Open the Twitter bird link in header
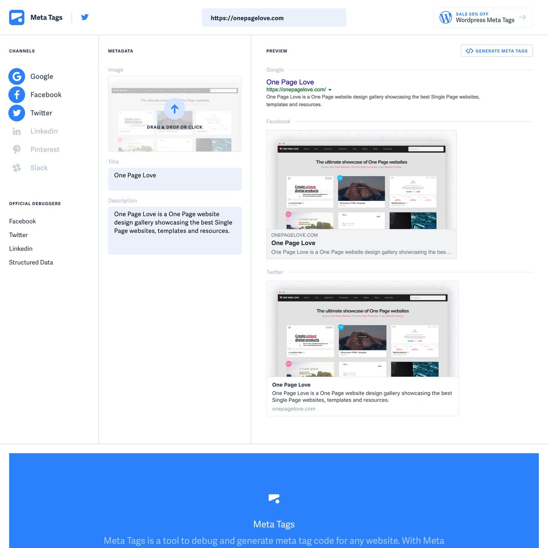 (85, 17)
